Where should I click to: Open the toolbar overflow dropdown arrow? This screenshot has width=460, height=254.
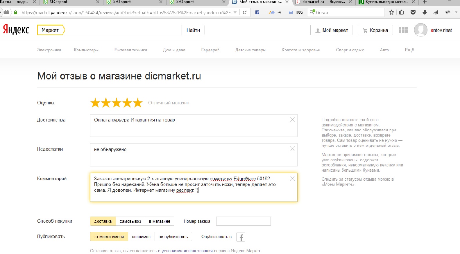click(457, 12)
